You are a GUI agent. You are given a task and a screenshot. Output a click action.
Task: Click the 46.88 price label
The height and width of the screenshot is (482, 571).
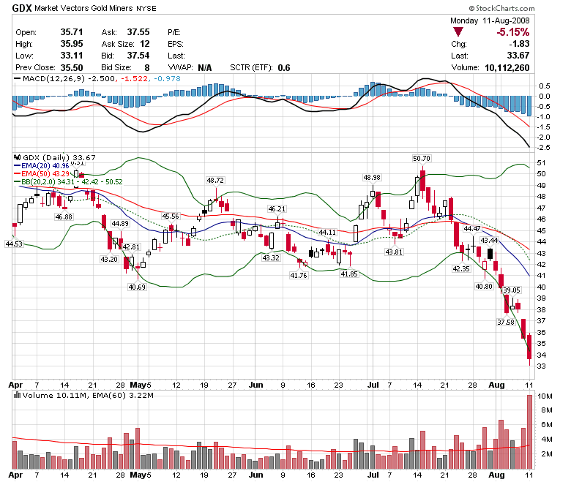tap(64, 216)
